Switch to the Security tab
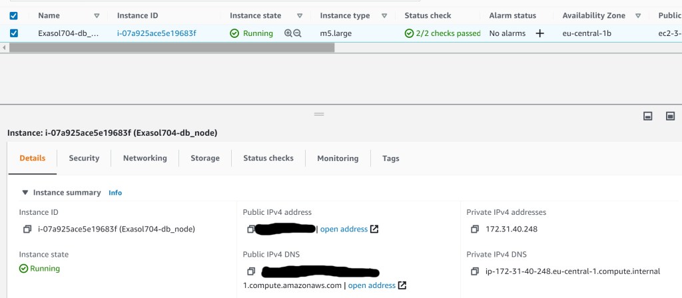Viewport: 682px width, 298px height. (x=84, y=158)
